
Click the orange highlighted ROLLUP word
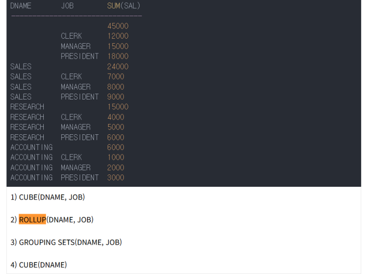pos(32,220)
